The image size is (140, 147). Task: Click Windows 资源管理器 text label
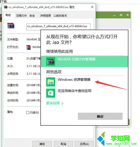[x=74, y=80]
